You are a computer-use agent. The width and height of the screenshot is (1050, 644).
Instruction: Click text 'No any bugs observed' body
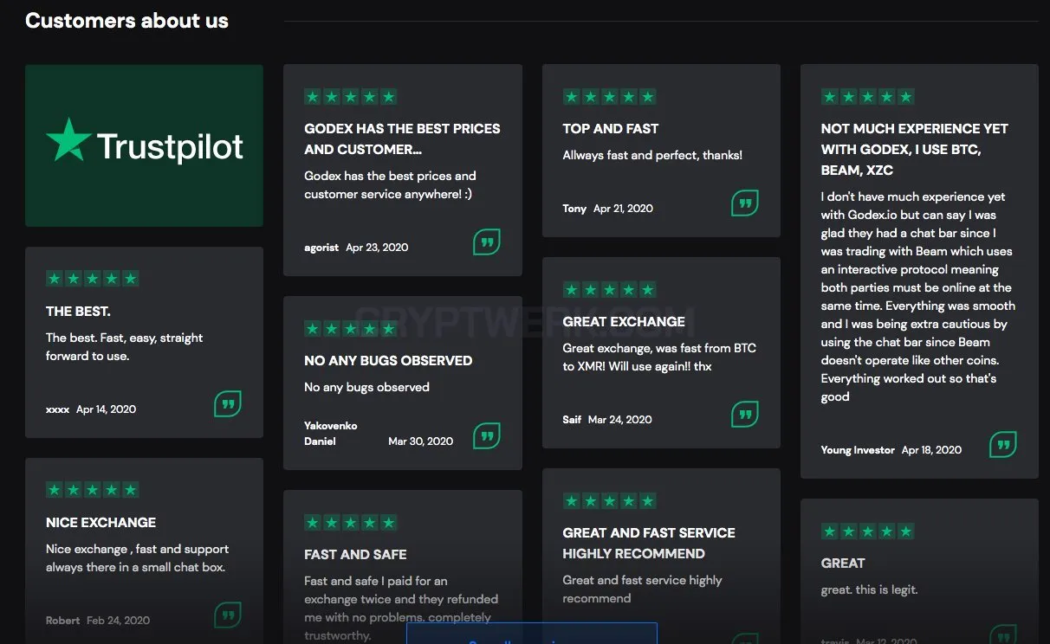366,387
